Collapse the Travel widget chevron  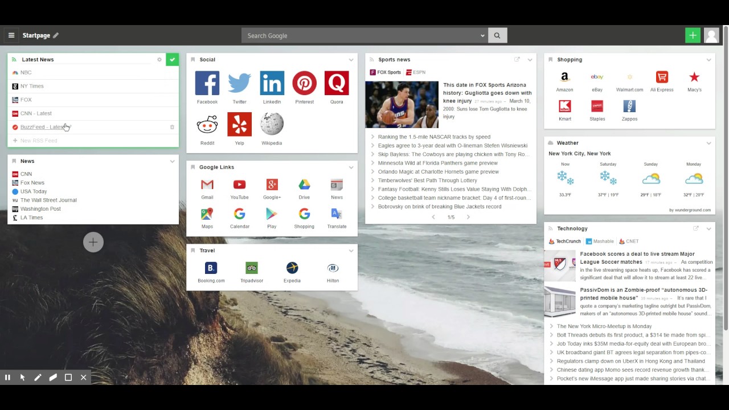pos(351,251)
